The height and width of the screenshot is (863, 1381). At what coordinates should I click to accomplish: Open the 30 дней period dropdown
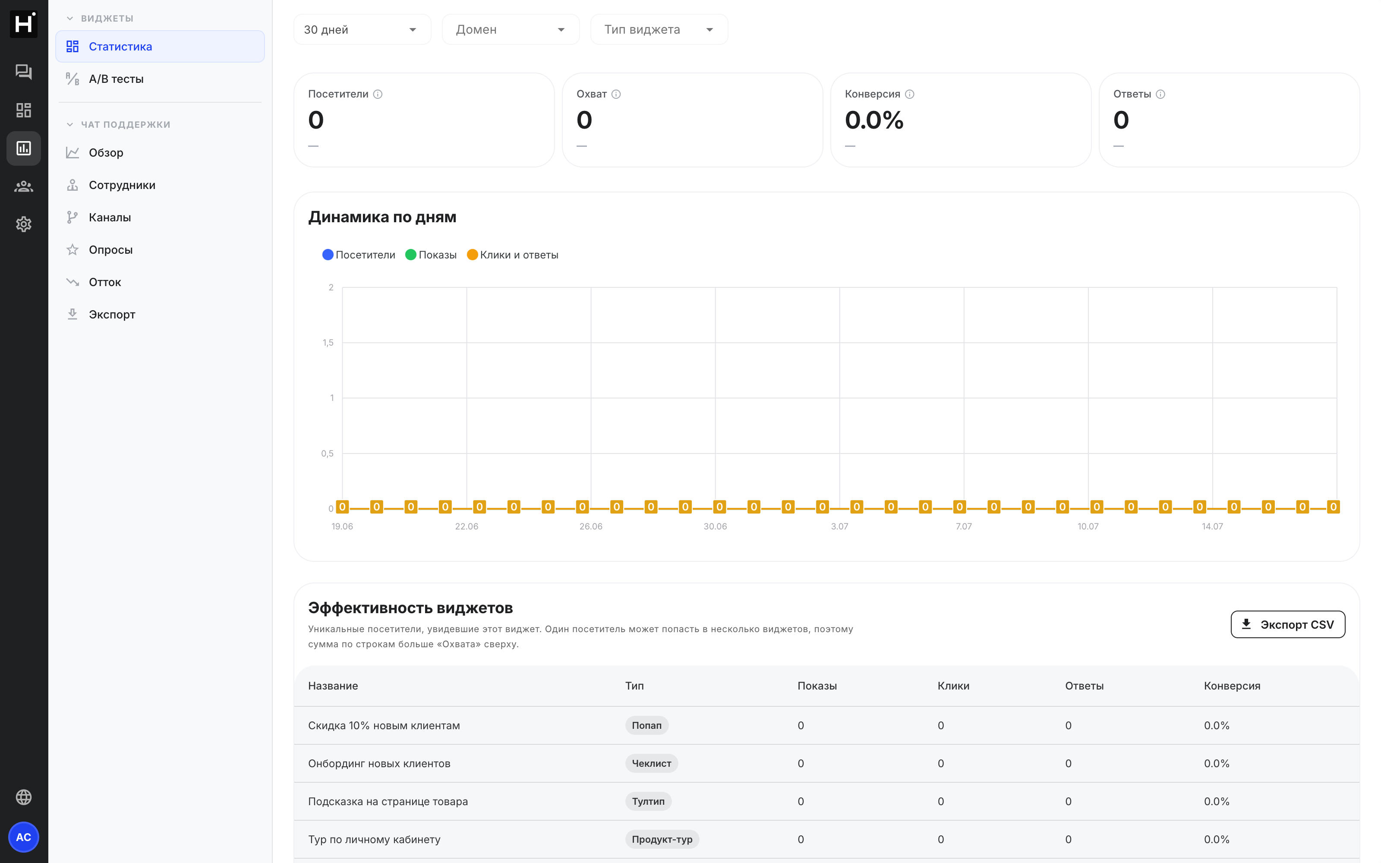[362, 30]
